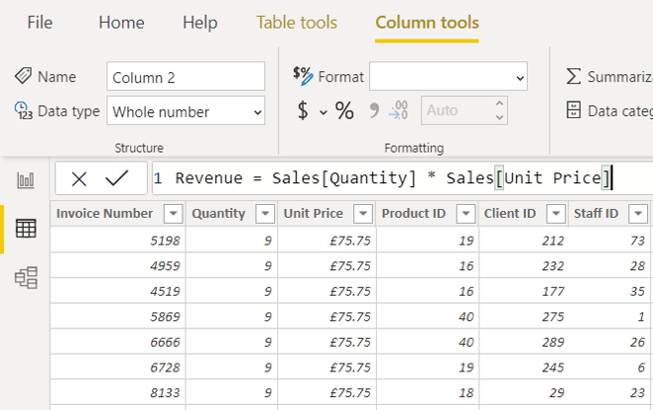This screenshot has height=410, width=653.
Task: Click the Name field containing Column 2
Action: tap(185, 77)
